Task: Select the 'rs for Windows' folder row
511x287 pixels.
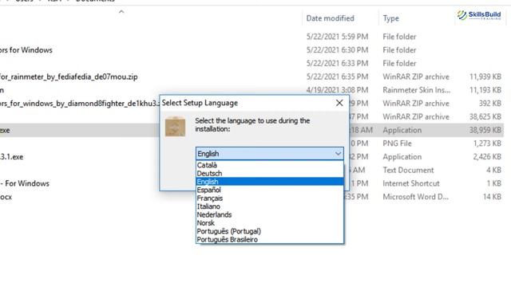Action: tap(26, 50)
